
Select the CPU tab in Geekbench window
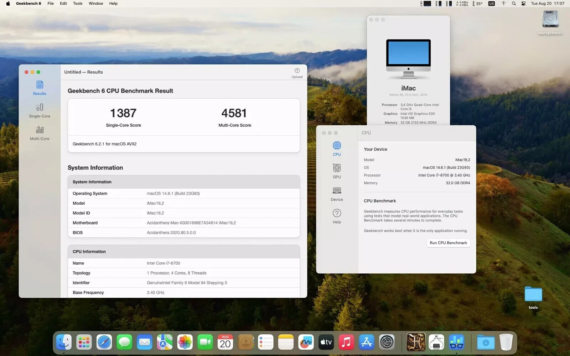click(337, 149)
